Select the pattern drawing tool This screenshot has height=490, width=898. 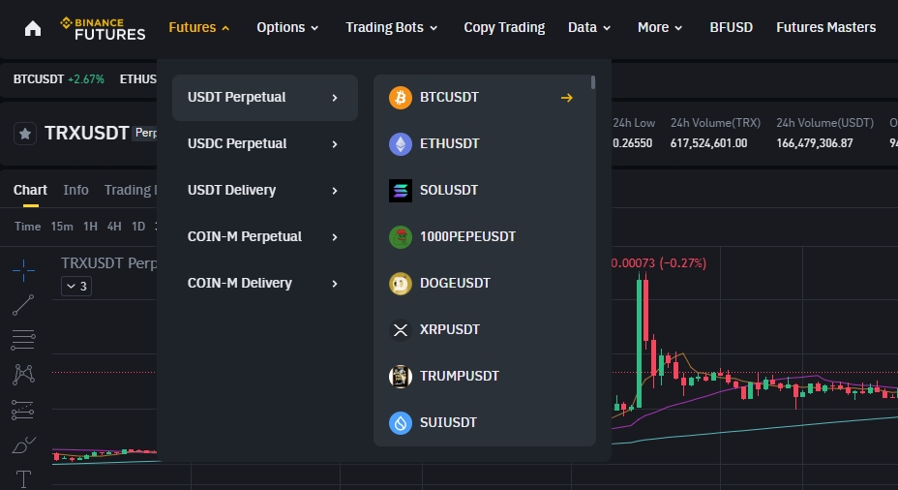click(23, 374)
